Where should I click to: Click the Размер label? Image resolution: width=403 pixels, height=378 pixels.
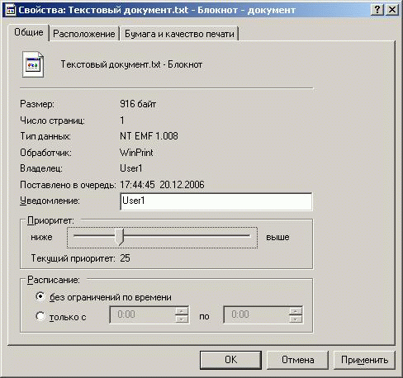(37, 104)
